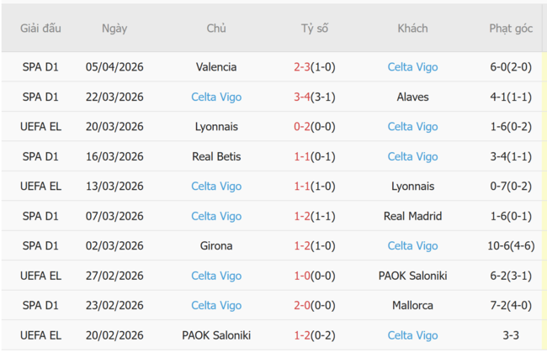Click the 2-0 score against Mallorca
Viewport: 547px width, 358px height.
coord(302,306)
